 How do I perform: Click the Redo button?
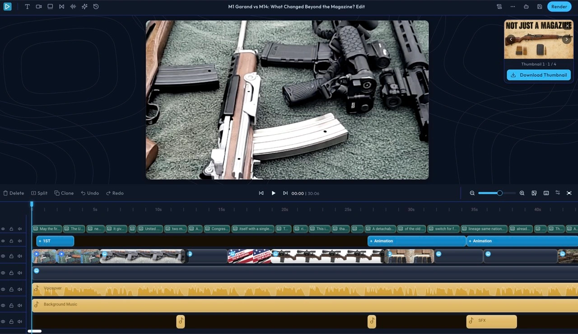point(115,193)
